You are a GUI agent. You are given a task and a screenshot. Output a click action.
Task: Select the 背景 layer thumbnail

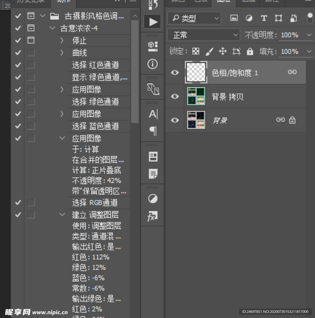(196, 120)
